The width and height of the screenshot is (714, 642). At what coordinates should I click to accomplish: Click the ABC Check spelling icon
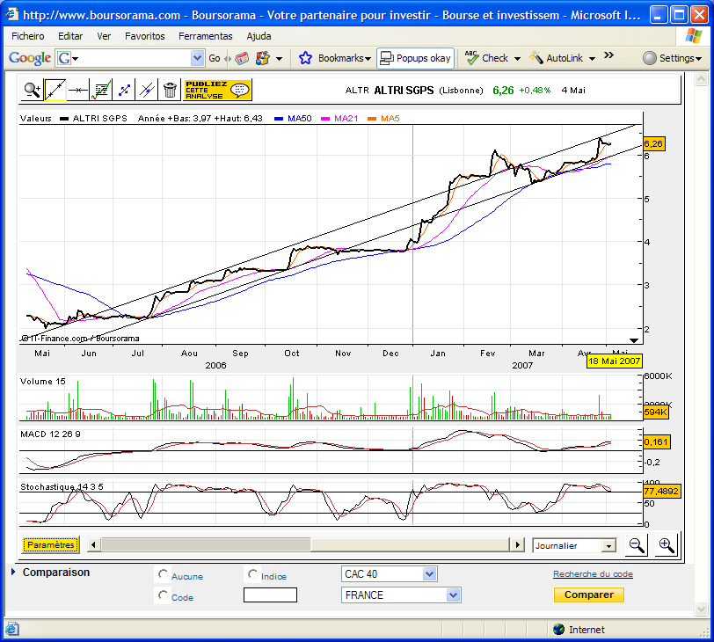(x=471, y=58)
